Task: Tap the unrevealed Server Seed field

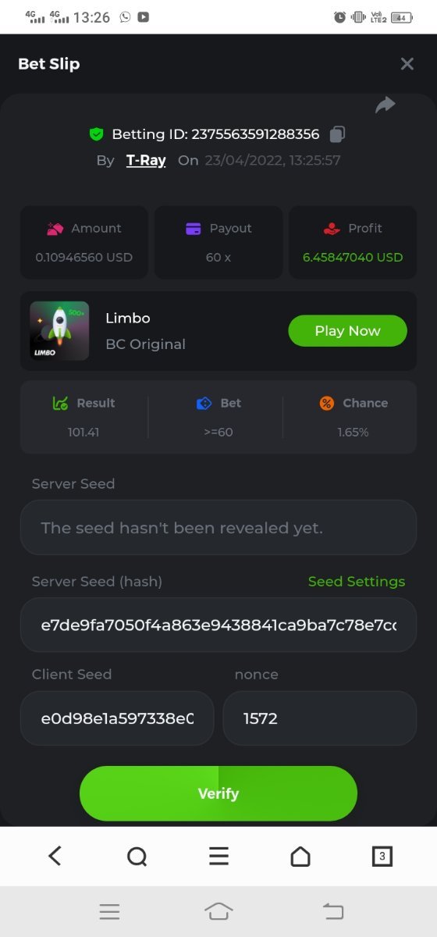Action: pos(218,528)
